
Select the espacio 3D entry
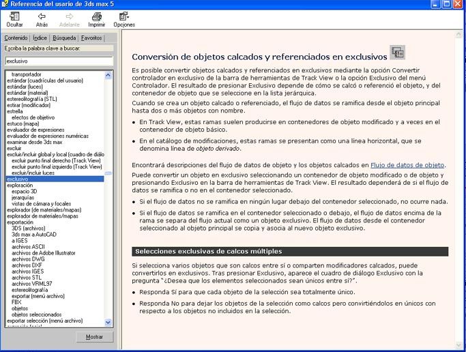pos(25,192)
